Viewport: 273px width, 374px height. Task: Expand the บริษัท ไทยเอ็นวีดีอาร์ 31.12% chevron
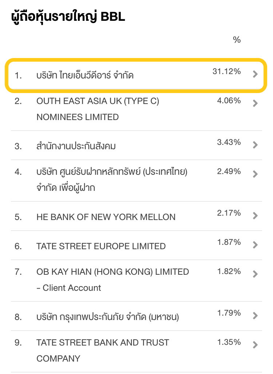(x=255, y=74)
